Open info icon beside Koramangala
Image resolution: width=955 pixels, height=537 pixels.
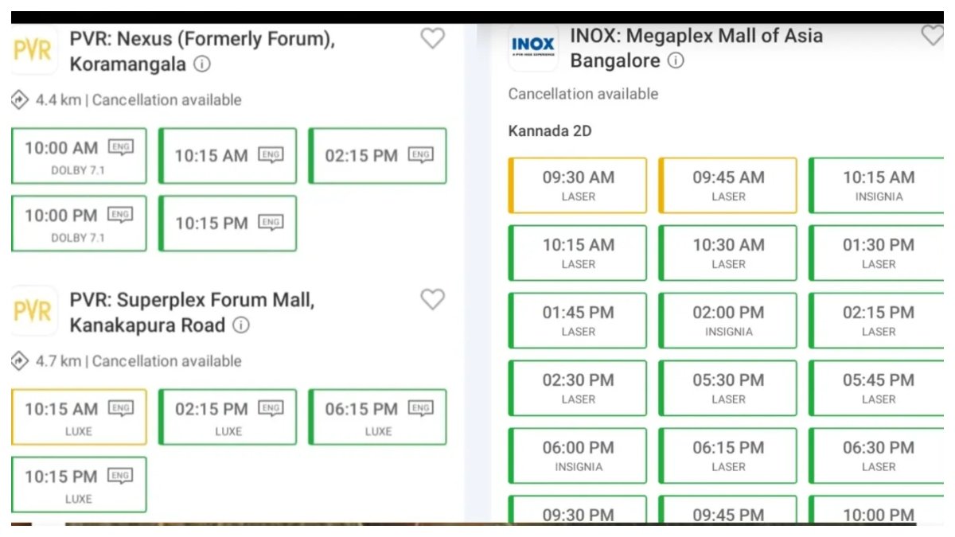click(202, 64)
